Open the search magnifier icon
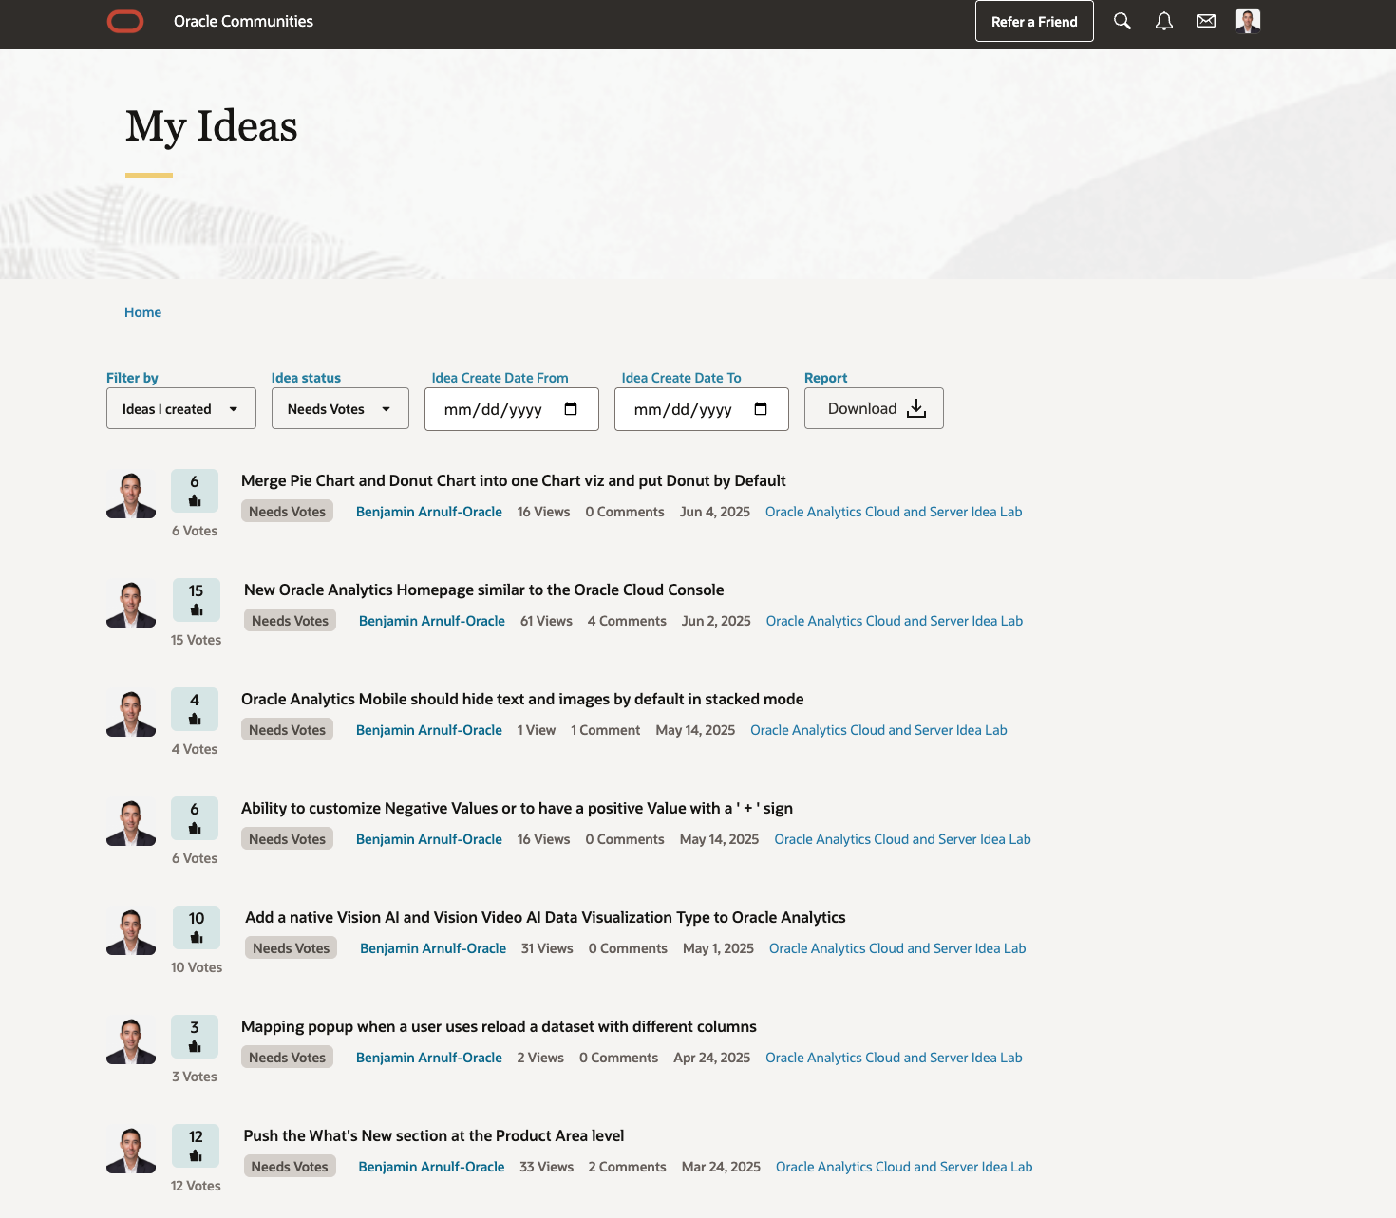1396x1218 pixels. pos(1122,21)
